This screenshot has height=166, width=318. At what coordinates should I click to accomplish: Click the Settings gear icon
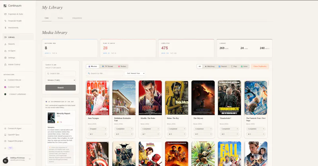[x=5, y=58]
